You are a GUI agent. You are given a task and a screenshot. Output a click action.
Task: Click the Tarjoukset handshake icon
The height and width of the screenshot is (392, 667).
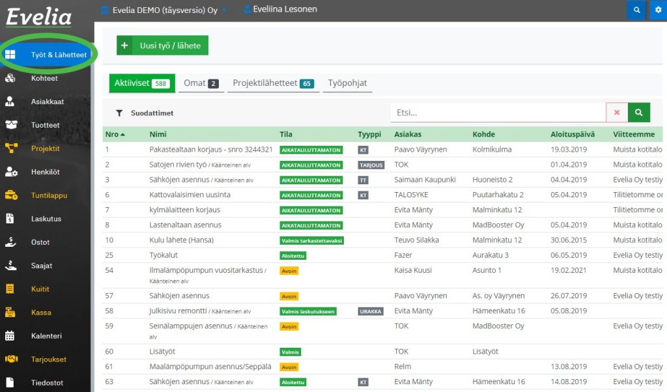click(x=11, y=359)
